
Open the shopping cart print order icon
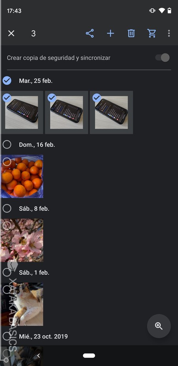(x=151, y=33)
